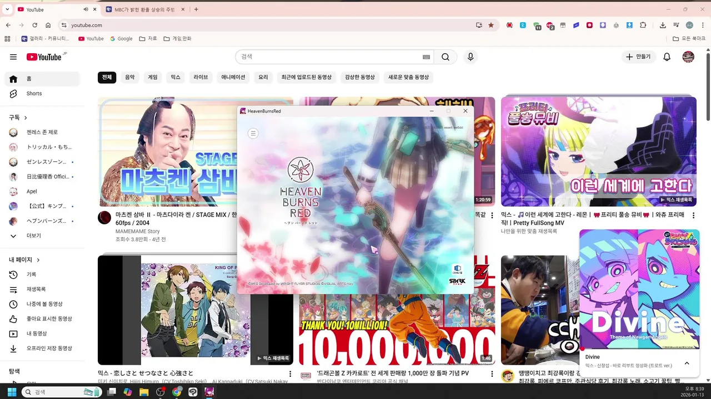
Task: Expand 더보기 in subscriptions list
Action: pos(42,236)
